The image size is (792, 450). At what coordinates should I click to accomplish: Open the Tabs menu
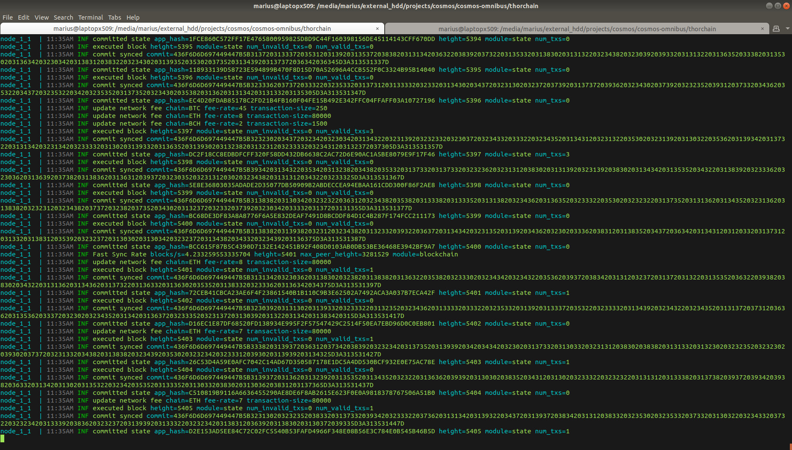(x=115, y=18)
